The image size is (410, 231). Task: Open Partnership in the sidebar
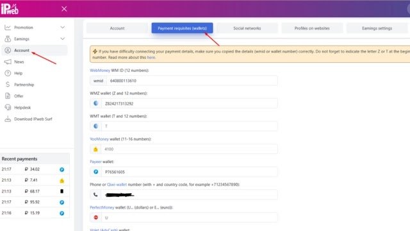point(35,85)
